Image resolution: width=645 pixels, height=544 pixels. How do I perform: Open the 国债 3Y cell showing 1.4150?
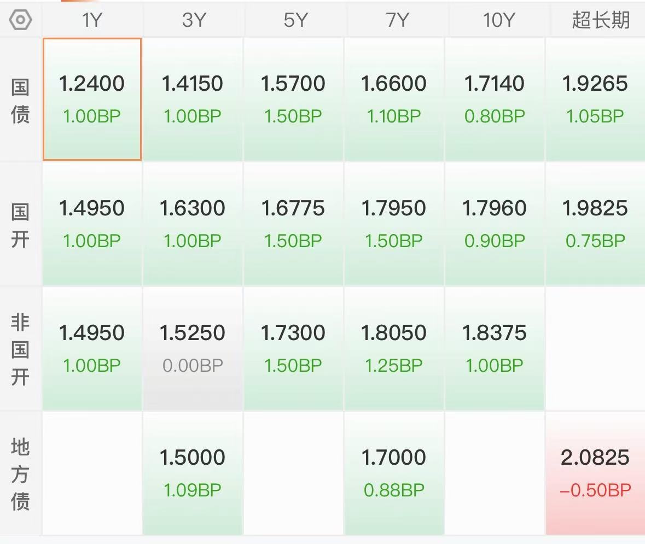tap(193, 99)
